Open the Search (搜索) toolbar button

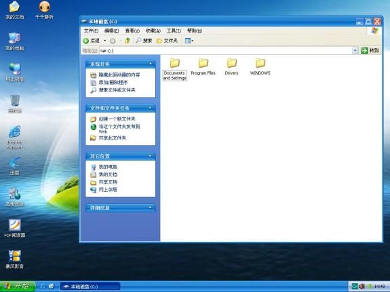pyautogui.click(x=144, y=41)
